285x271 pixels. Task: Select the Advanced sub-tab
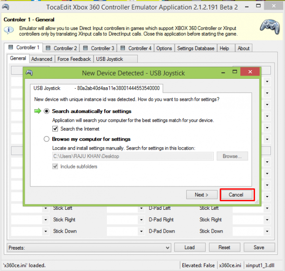click(x=42, y=59)
